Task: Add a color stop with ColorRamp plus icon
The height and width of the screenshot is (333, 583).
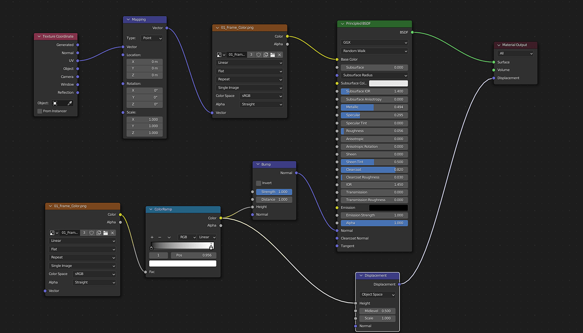Action: [152, 237]
